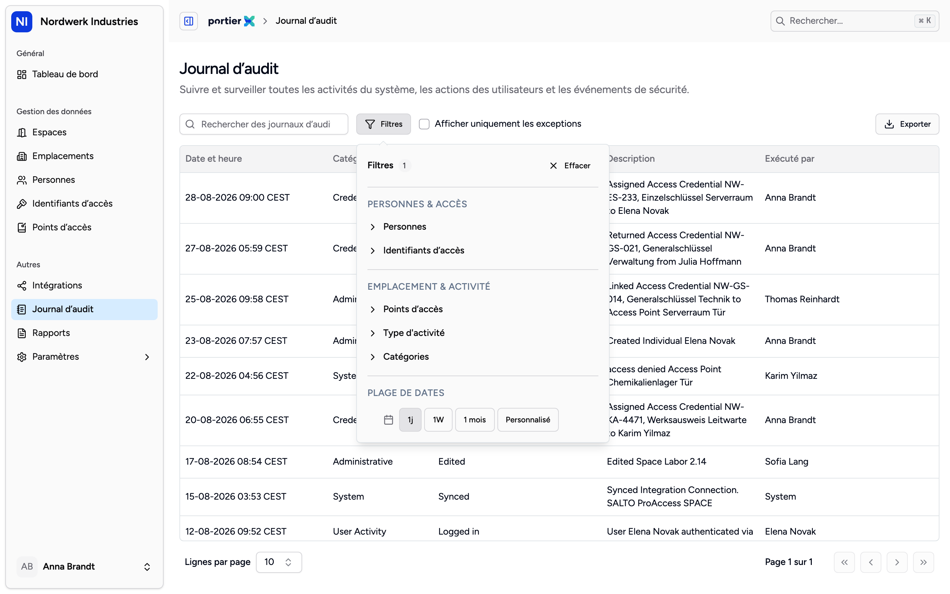Collapse the sidebar panel icon
Viewport: 950px width, 594px height.
pos(189,21)
